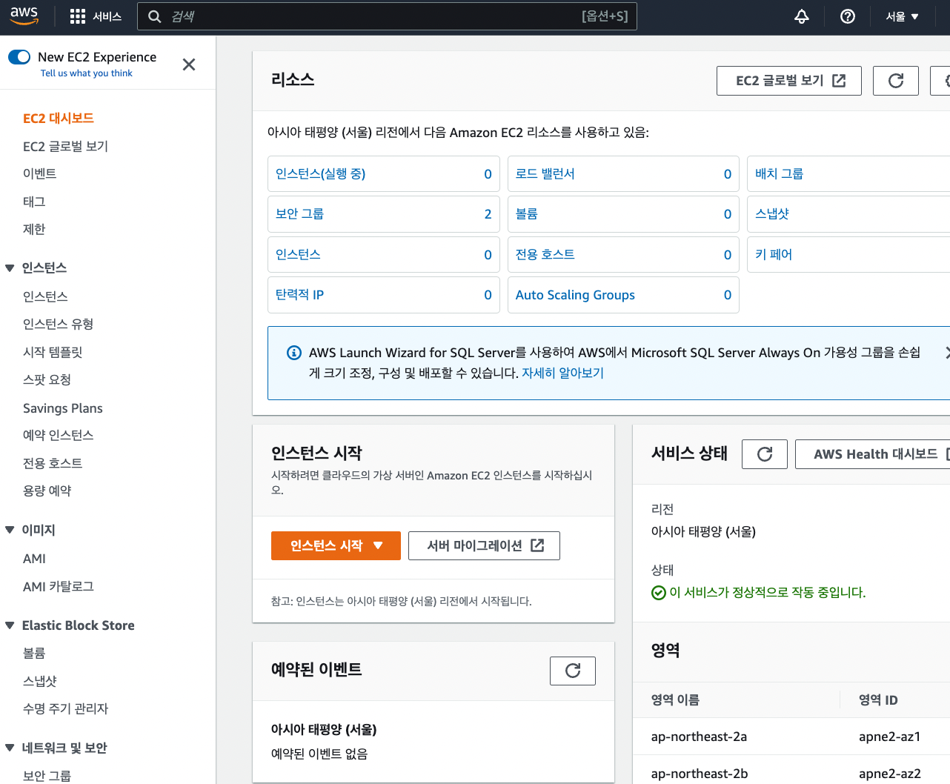Open the 로드 밸런서 resource link
This screenshot has height=784, width=950.
(545, 173)
